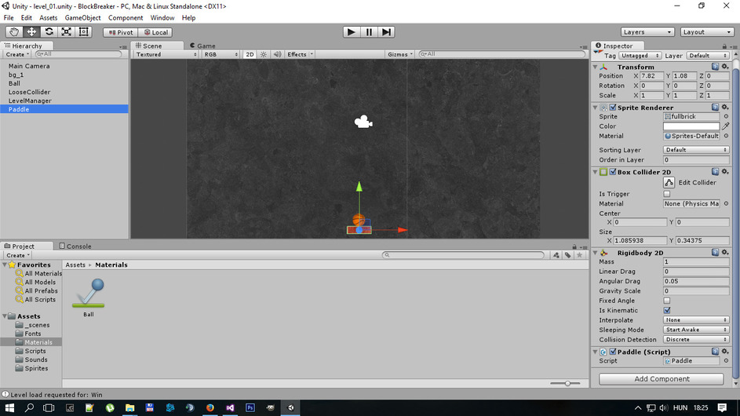Pick color with eyedropper icon

[725, 126]
